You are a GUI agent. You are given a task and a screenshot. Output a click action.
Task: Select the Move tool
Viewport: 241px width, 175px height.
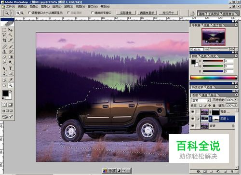pyautogui.click(x=11, y=30)
